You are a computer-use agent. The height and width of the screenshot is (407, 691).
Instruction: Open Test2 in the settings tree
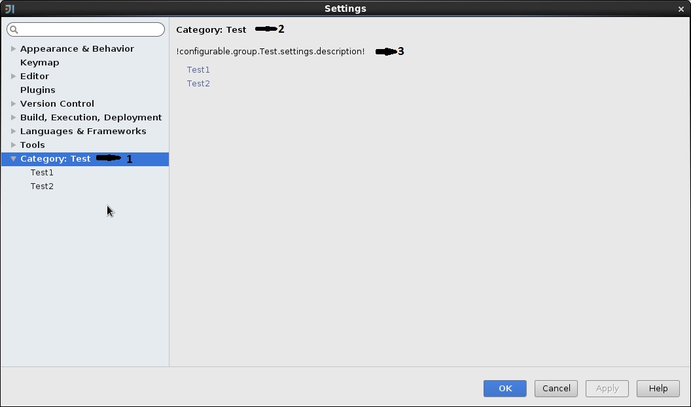click(x=42, y=186)
